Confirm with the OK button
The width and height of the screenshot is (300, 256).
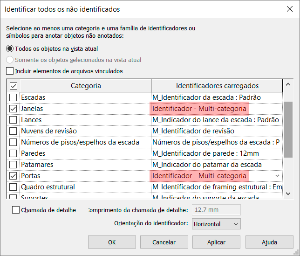point(112,242)
